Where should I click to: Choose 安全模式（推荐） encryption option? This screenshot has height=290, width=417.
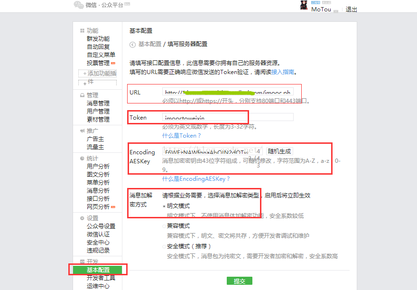pos(165,247)
